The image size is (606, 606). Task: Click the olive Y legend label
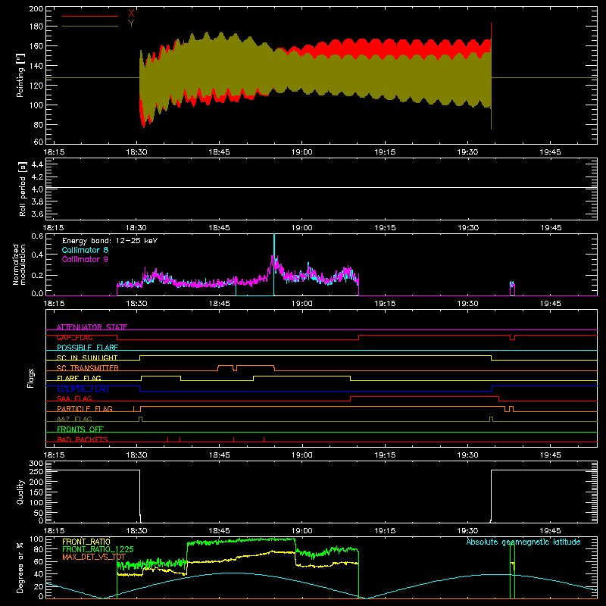(131, 23)
